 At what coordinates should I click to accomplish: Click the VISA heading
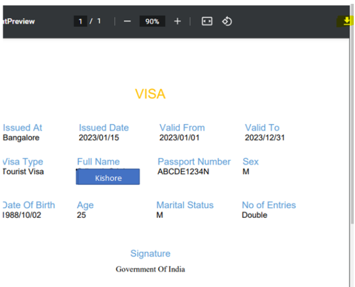coord(150,94)
